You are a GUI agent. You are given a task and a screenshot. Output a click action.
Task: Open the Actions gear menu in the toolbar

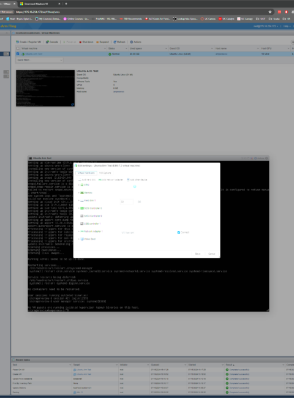[135, 42]
